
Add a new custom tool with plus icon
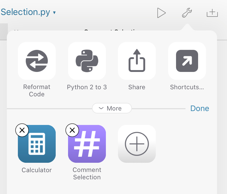[137, 144]
